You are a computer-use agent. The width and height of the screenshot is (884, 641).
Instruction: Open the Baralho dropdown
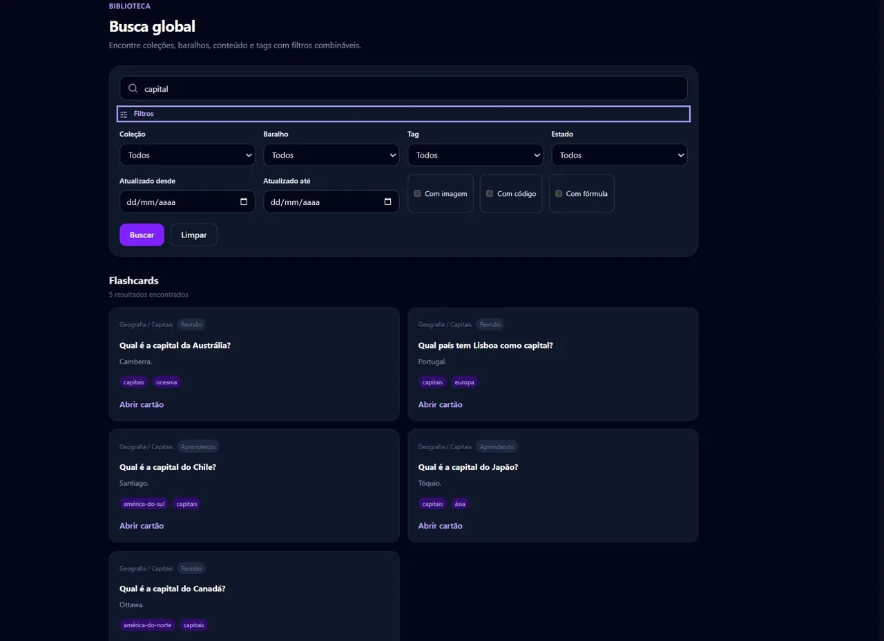tap(331, 155)
